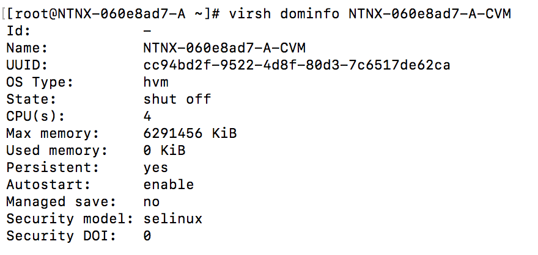Click the CPU count value 4
This screenshot has width=538, height=255.
pyautogui.click(x=148, y=116)
